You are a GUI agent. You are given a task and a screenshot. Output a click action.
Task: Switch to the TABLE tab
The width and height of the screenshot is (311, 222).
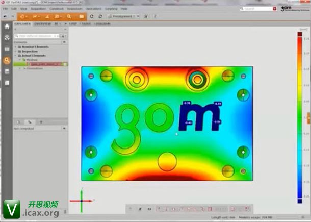(86, 24)
